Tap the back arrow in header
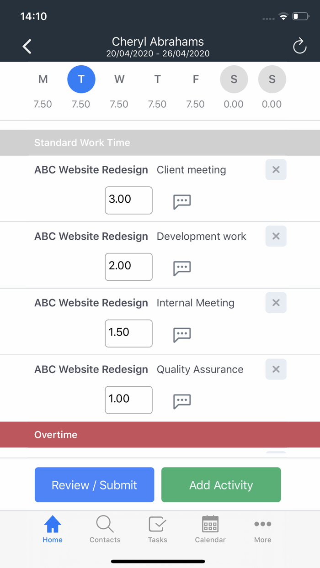This screenshot has height=568, width=320. click(27, 46)
